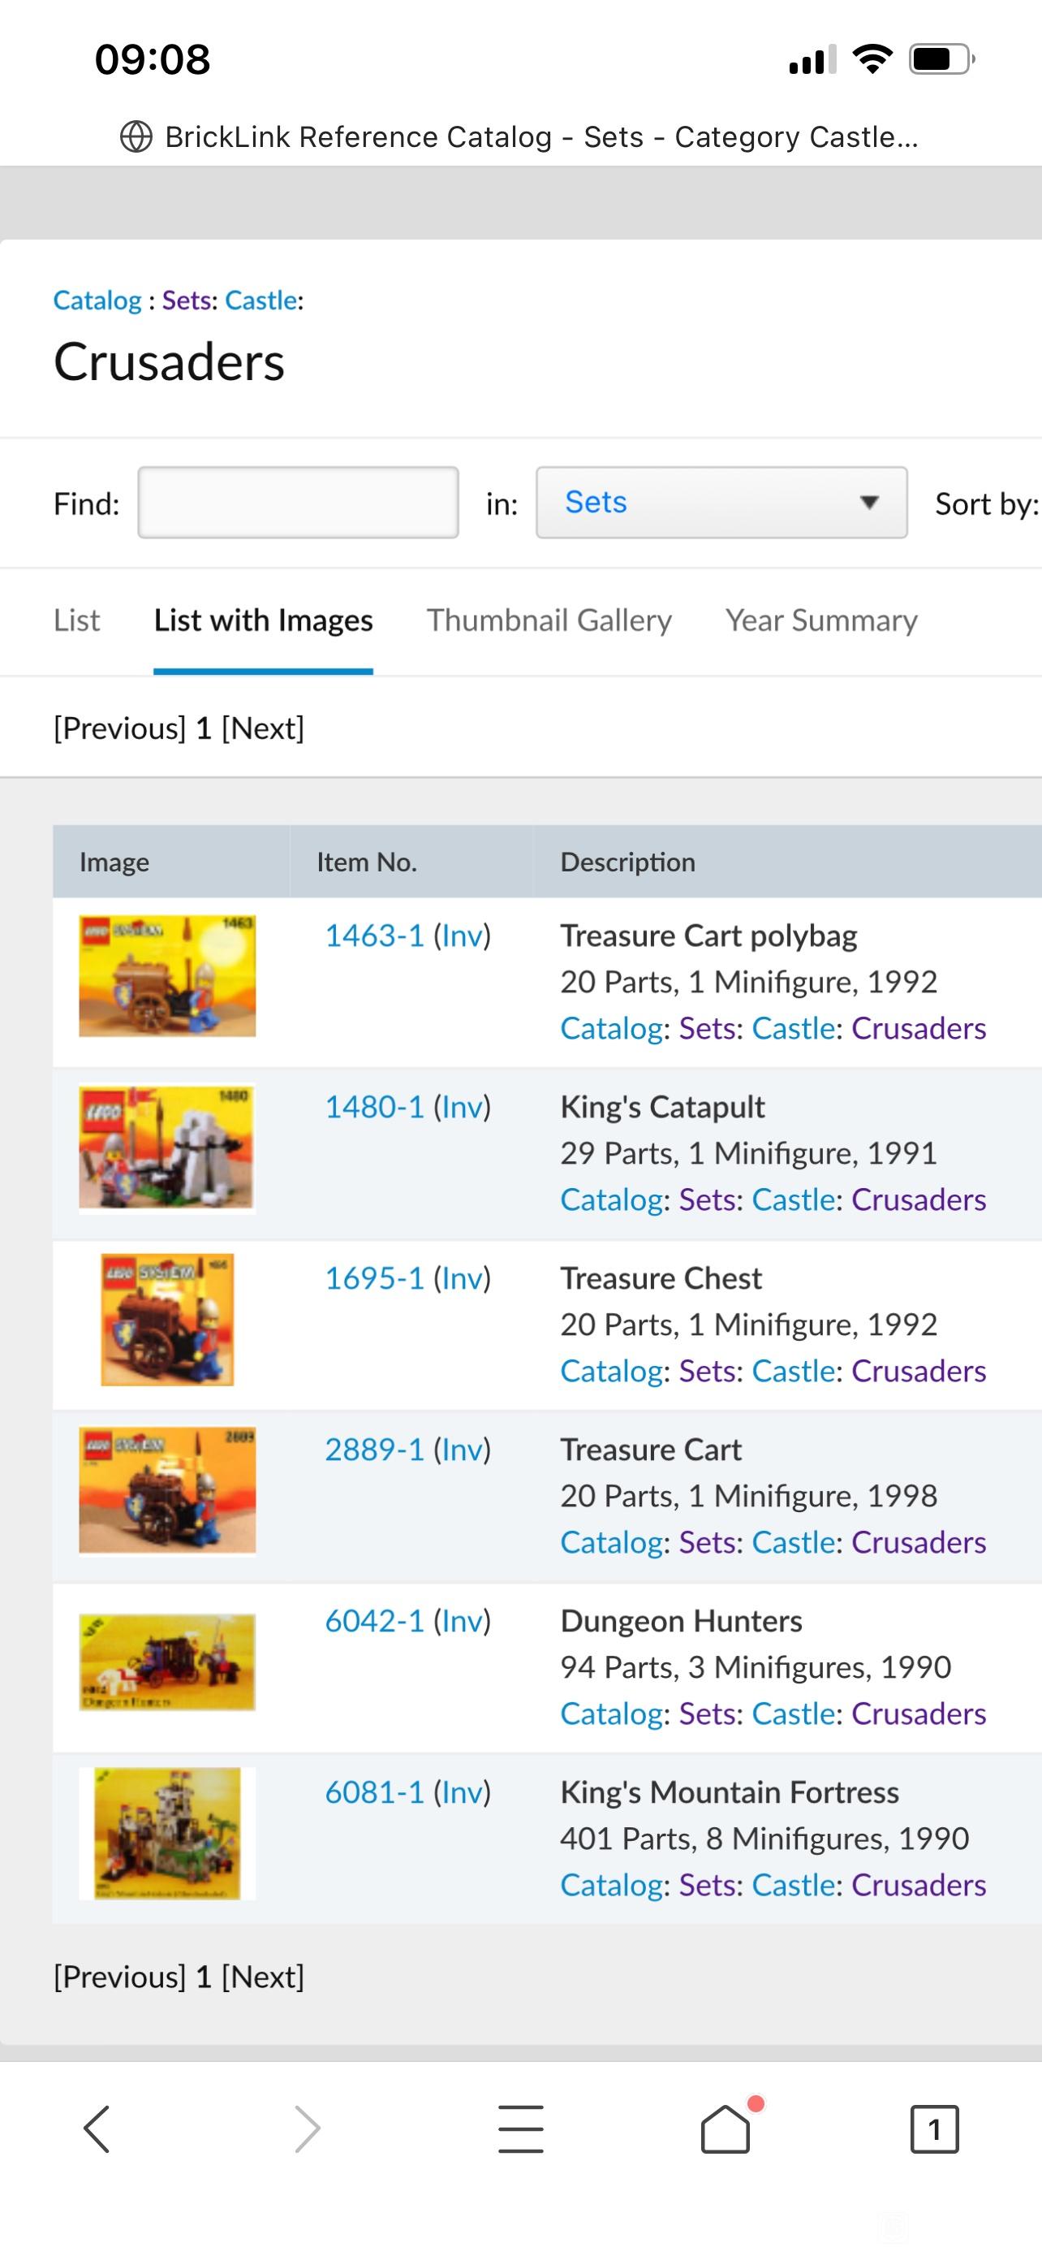View the inventory (Inv) for set 6081-1
The image size is (1042, 2256).
click(462, 1791)
